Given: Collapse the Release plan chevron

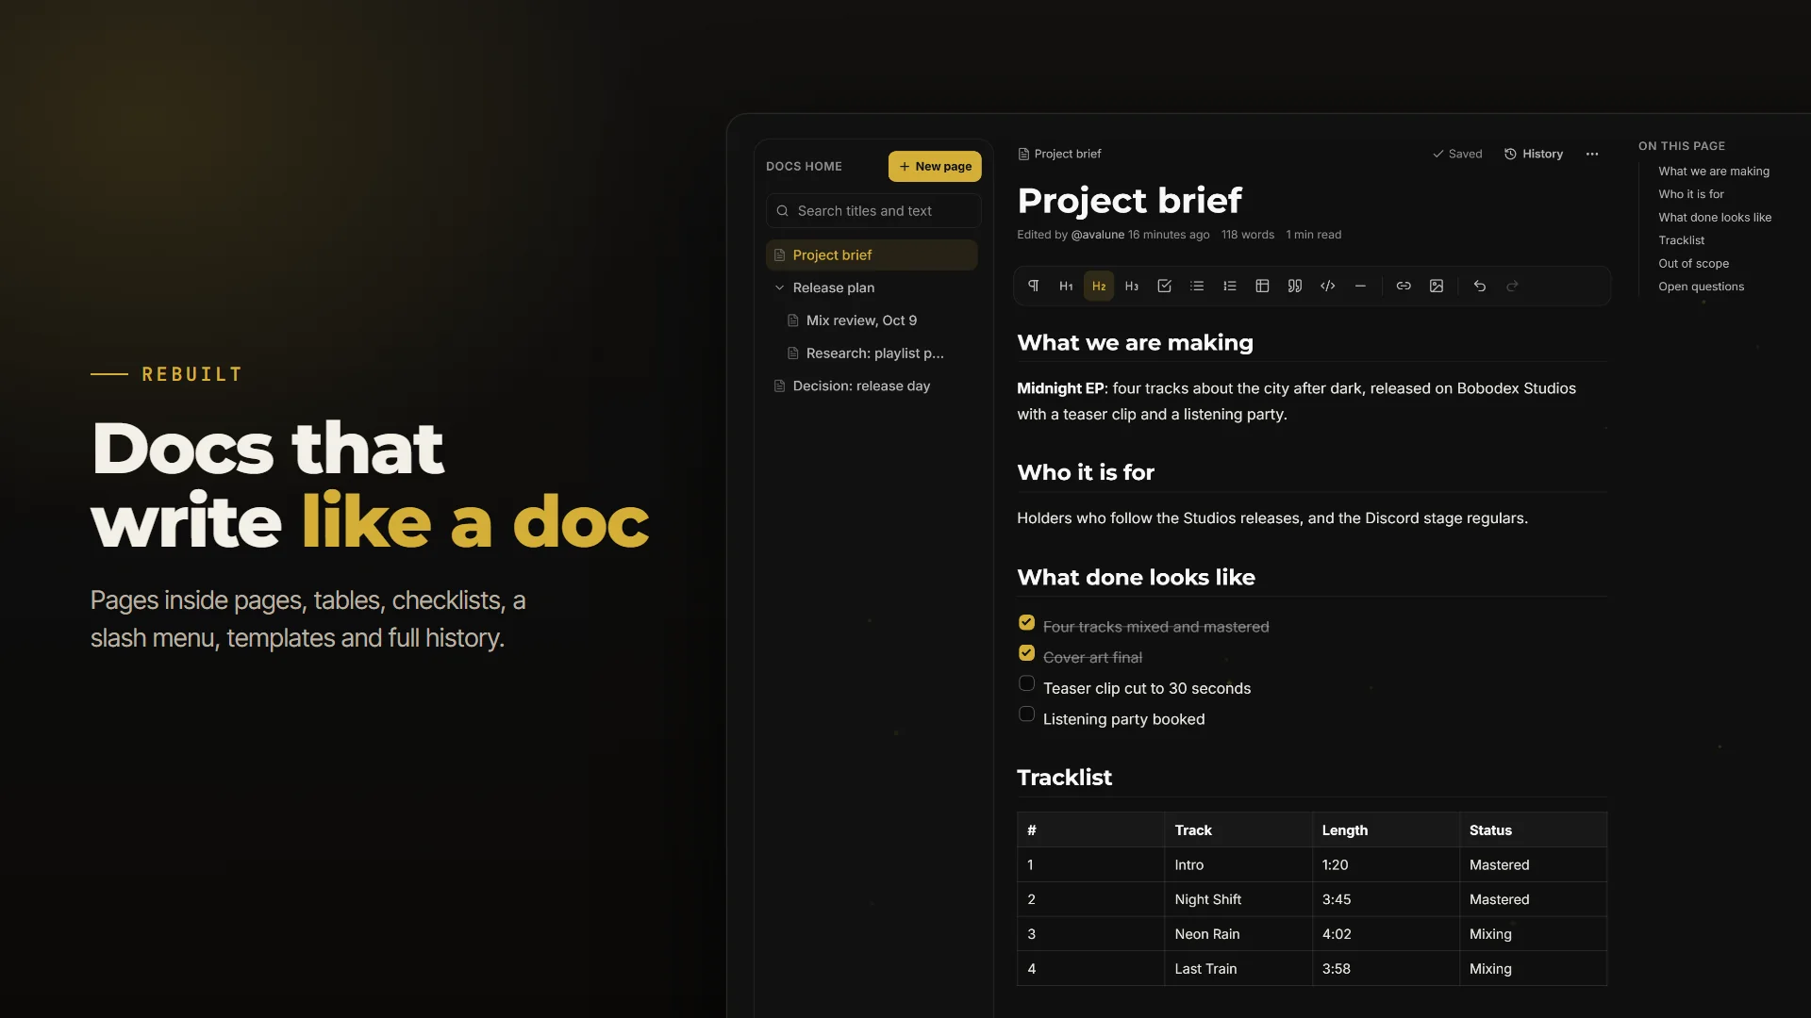Looking at the screenshot, I should [x=779, y=287].
